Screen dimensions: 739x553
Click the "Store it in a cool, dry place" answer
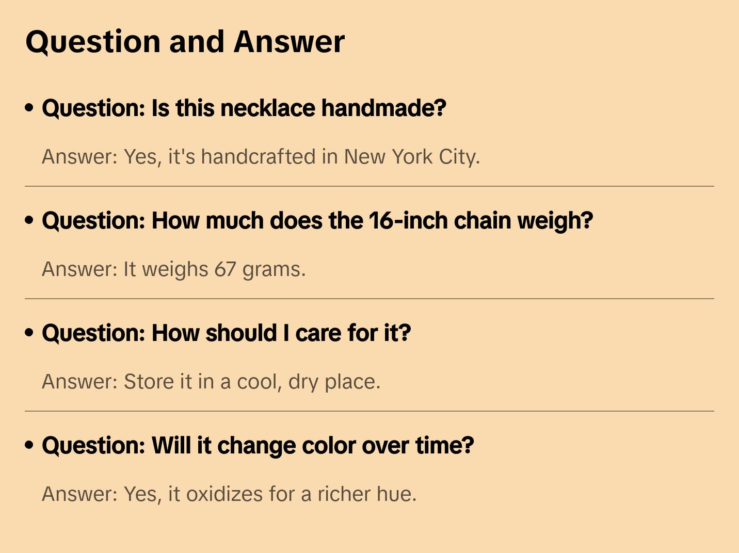(x=211, y=382)
